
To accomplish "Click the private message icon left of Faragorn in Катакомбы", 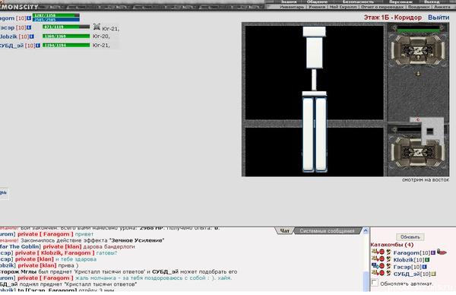I will (x=375, y=252).
